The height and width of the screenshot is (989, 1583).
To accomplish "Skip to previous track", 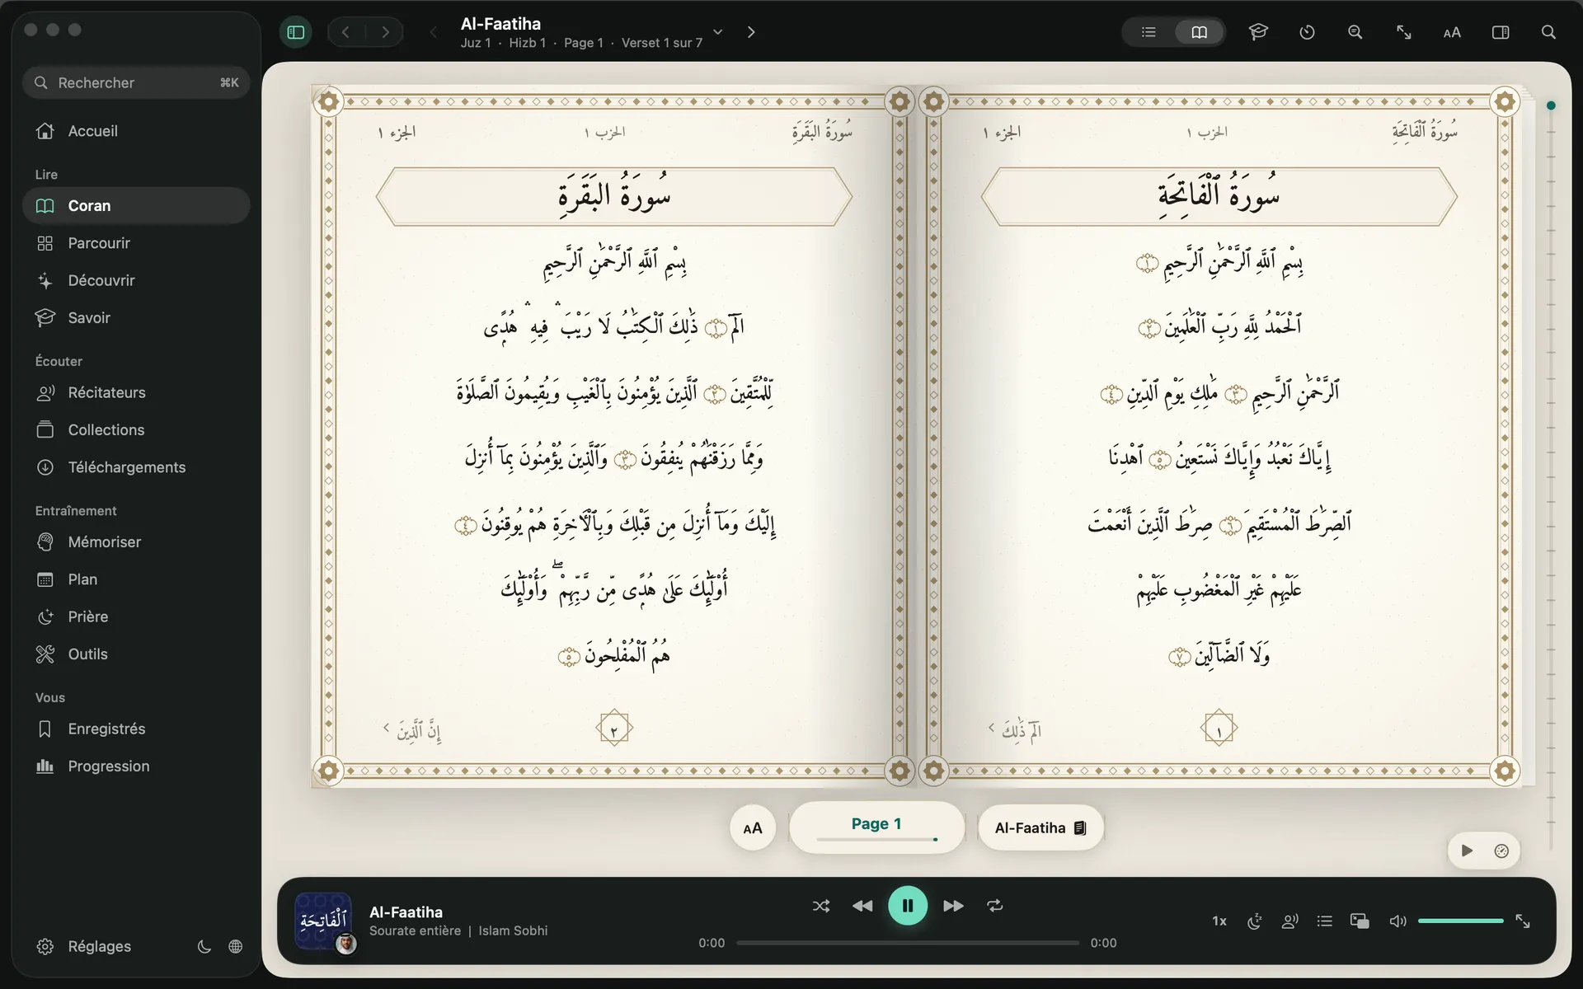I will [x=862, y=906].
